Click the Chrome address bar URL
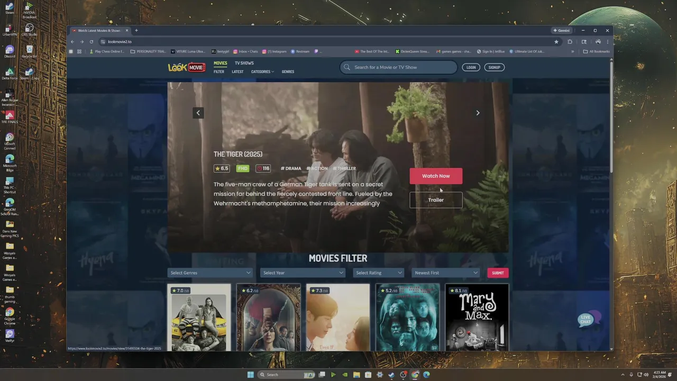Viewport: 677px width, 381px height. pos(120,42)
